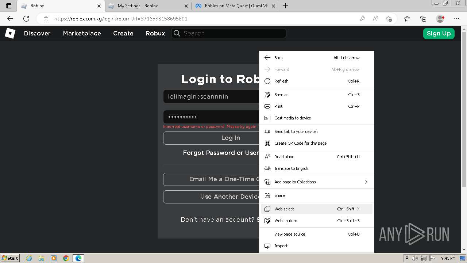Click Use Another Device button

point(211,197)
